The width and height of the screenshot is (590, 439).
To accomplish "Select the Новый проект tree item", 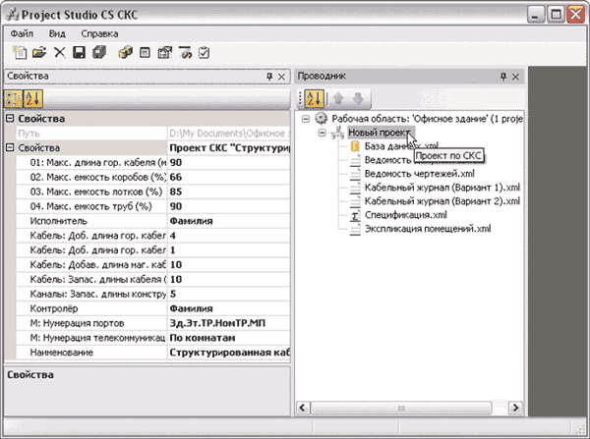I will [380, 133].
